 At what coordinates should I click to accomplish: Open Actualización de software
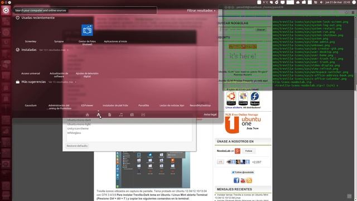pos(59,75)
